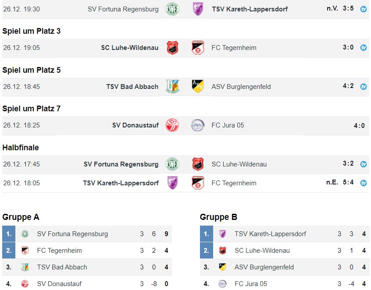Image resolution: width=371 pixels, height=290 pixels.
Task: Click SV Donaustauf crest in Platz 7 match
Action: coord(172,125)
